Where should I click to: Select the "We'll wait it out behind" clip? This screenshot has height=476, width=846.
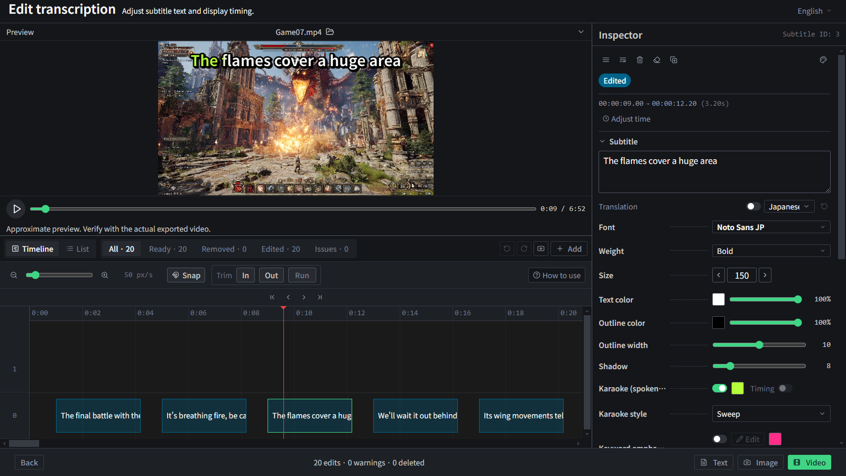coord(416,416)
